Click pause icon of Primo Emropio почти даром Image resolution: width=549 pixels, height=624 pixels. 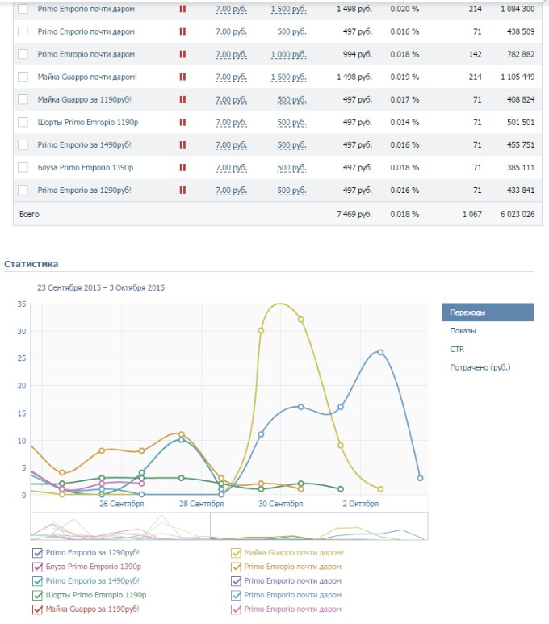tap(182, 54)
